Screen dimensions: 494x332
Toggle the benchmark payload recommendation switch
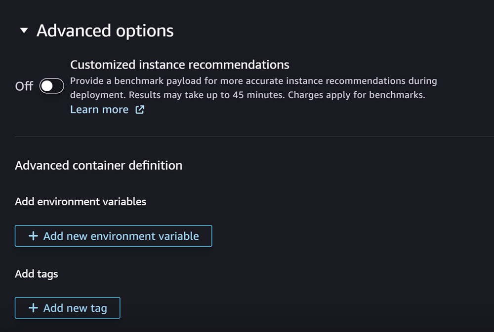coord(51,86)
